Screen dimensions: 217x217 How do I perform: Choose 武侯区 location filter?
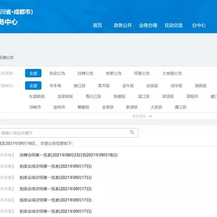(x=152, y=86)
